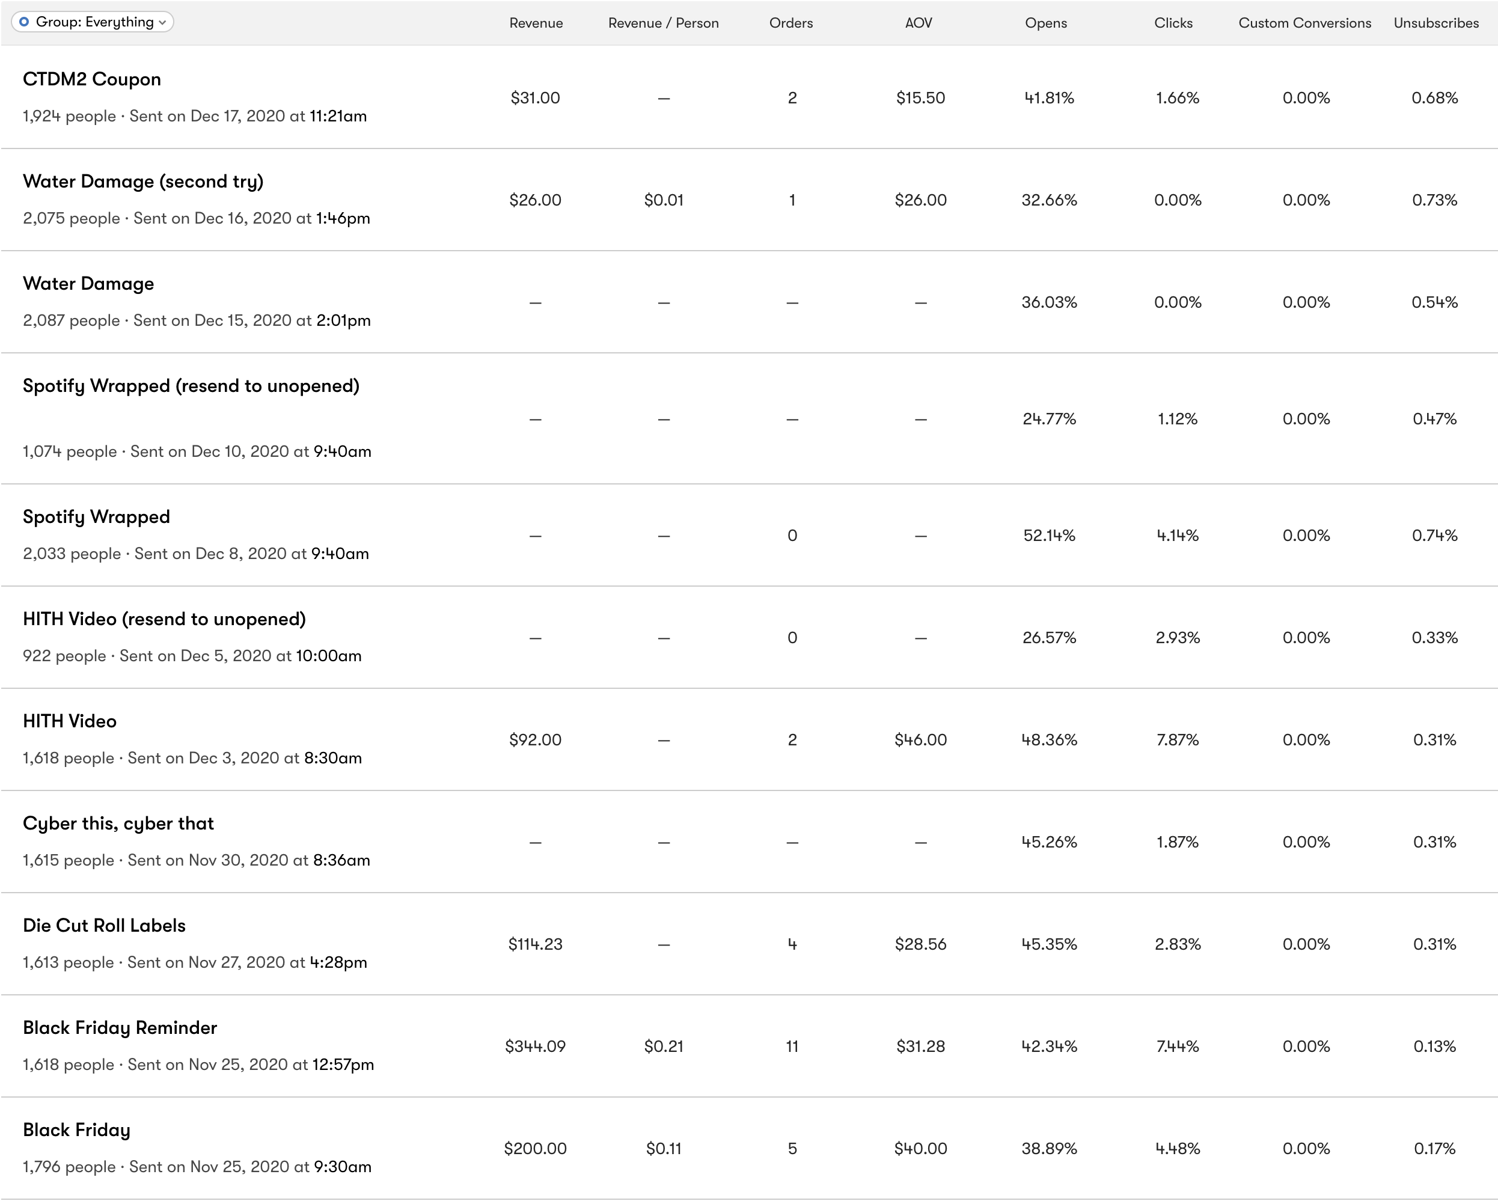Sort by Opens column header

point(1046,23)
